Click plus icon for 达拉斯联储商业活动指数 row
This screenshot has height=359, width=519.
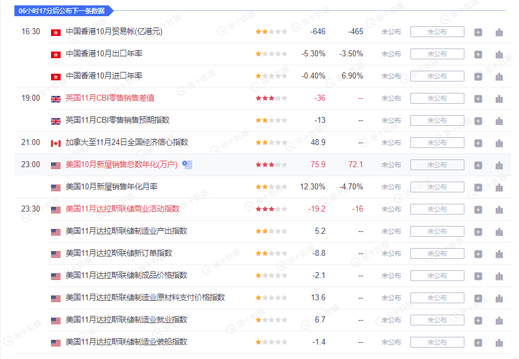(x=478, y=210)
